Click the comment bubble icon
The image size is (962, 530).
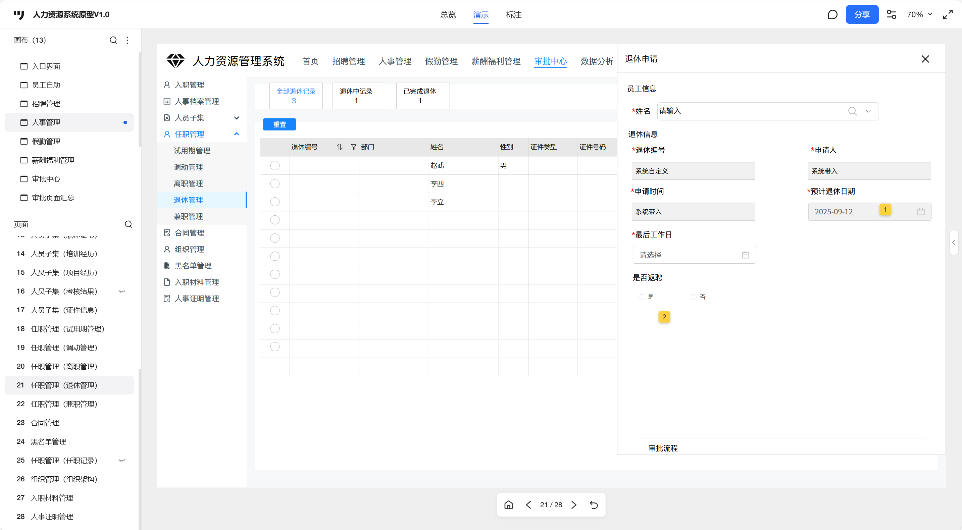coord(832,14)
